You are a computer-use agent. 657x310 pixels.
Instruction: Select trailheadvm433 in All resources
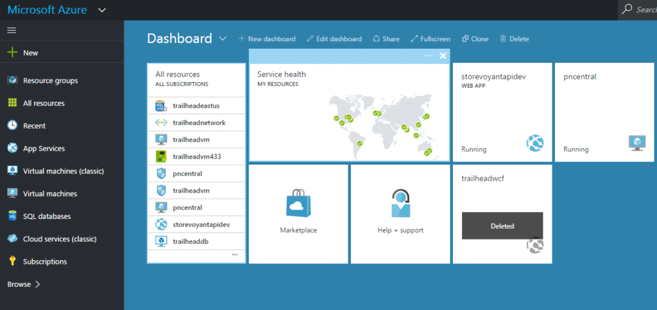click(196, 157)
